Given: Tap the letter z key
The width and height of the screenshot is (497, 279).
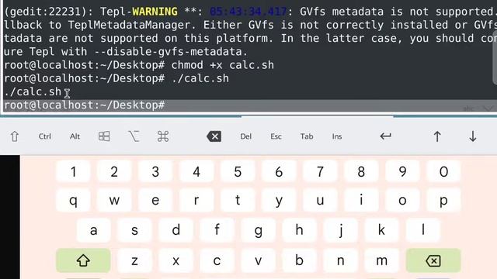Looking at the screenshot, I should (x=134, y=260).
